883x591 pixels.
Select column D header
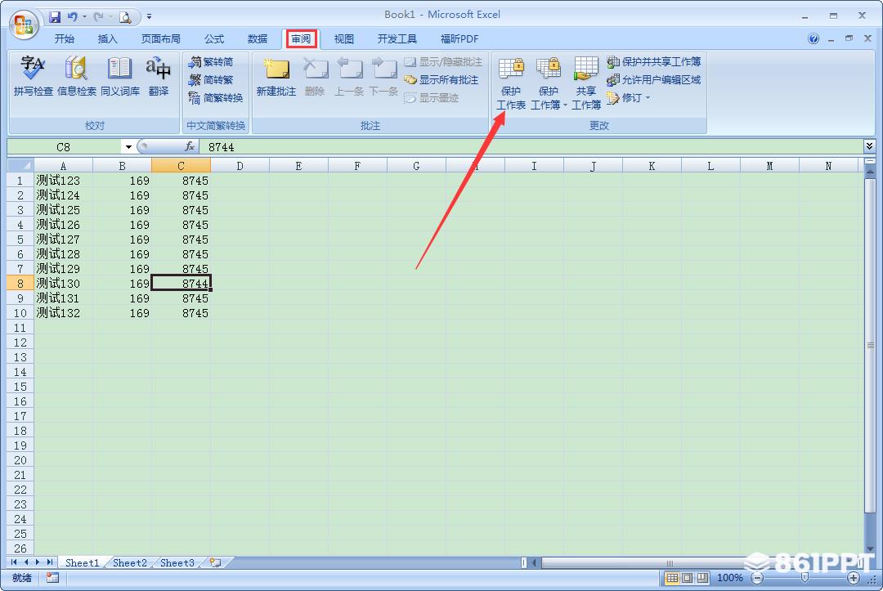pos(240,166)
